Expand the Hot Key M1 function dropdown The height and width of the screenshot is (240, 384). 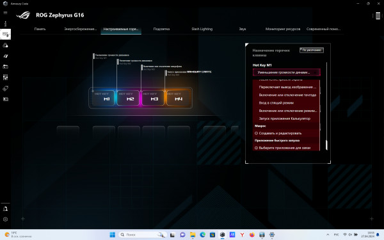(287, 72)
